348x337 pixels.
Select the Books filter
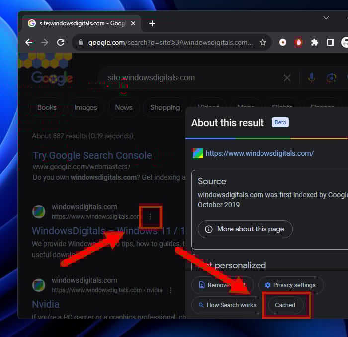[47, 107]
